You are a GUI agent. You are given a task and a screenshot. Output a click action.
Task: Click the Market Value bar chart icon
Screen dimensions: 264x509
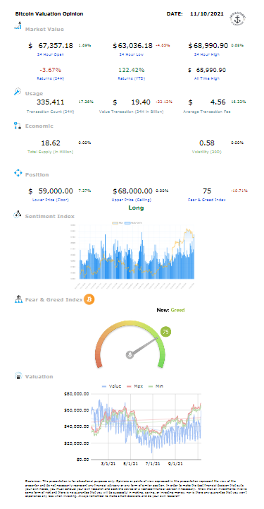(18, 25)
